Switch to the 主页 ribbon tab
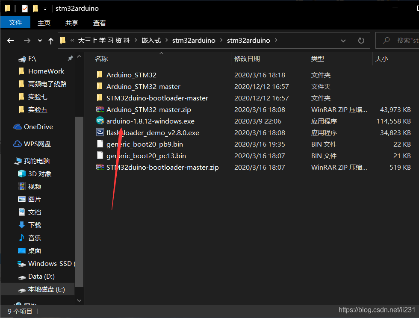This screenshot has height=318, width=419. (44, 23)
